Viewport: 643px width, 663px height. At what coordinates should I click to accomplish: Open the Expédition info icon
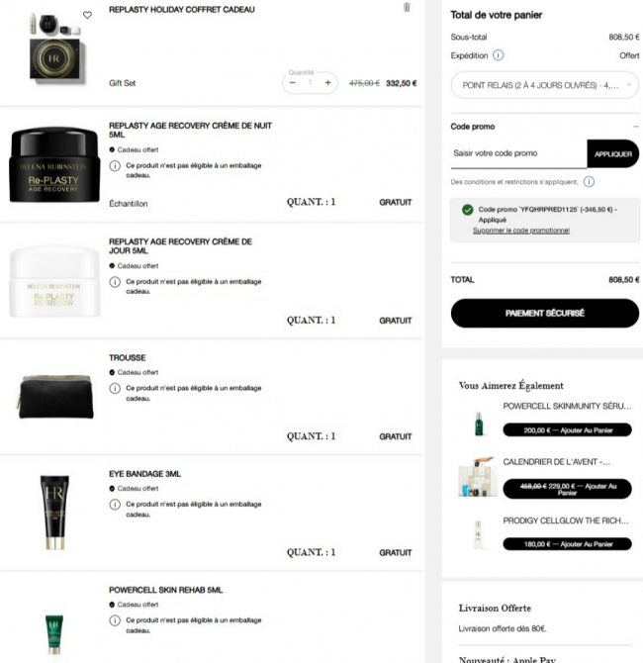coord(499,55)
